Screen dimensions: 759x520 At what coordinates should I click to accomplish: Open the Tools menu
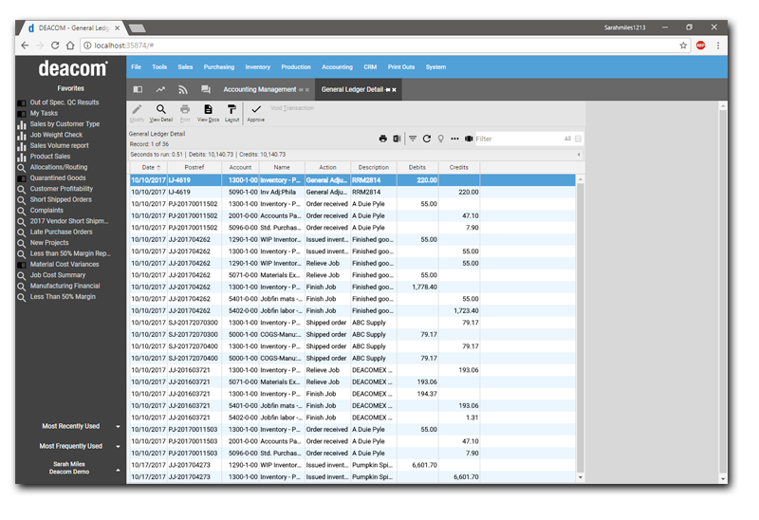159,67
